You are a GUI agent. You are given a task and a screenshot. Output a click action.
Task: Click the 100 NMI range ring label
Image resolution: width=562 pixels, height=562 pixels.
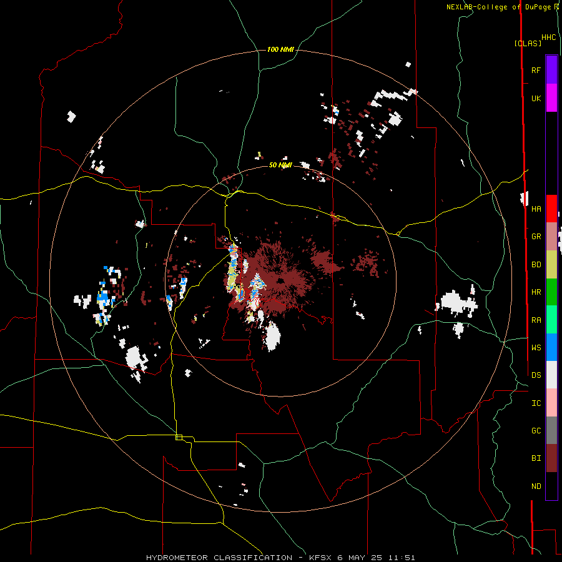click(280, 49)
